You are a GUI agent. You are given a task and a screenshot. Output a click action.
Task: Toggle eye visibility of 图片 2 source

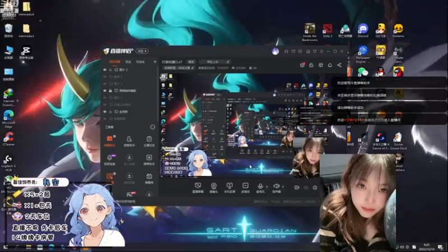click(105, 69)
